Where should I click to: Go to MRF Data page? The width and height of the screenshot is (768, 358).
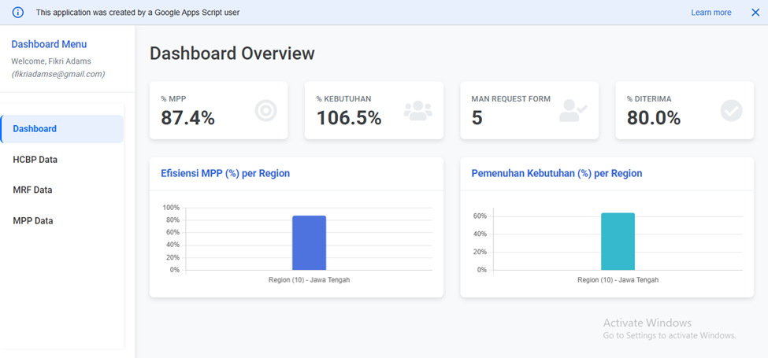(x=32, y=190)
